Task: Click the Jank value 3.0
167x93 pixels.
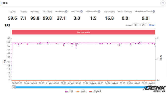Action: (x=77, y=18)
